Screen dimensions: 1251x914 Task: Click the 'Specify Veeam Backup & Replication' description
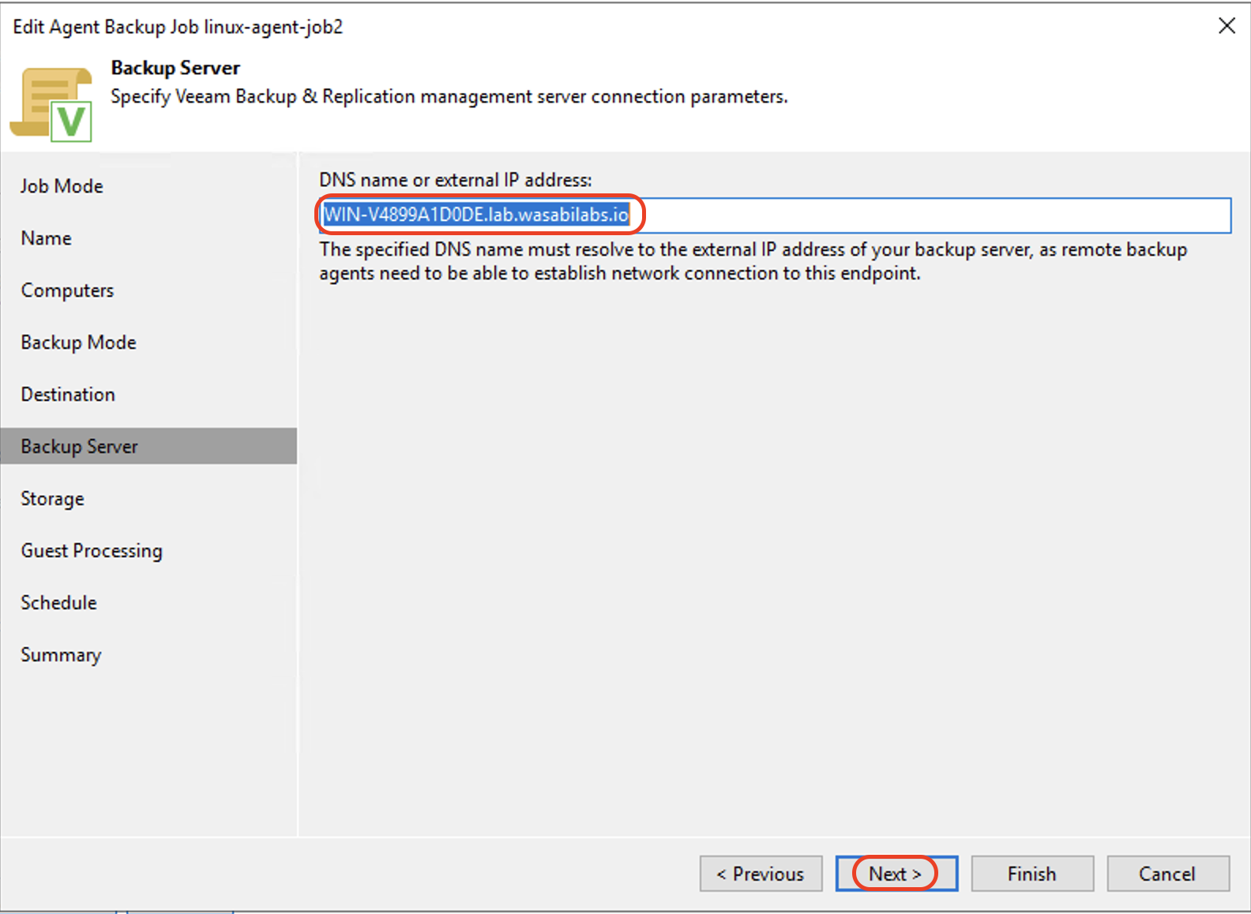tap(449, 96)
